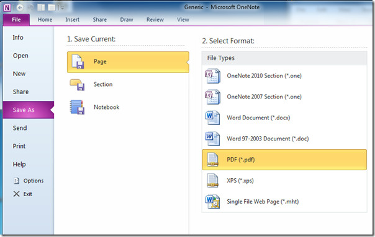Click the Options icon in backstage sidebar
The image size is (375, 237).
[x=16, y=181]
